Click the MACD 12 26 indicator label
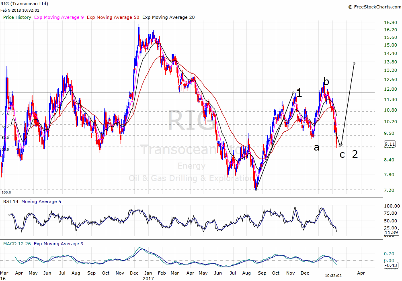 tap(17, 244)
